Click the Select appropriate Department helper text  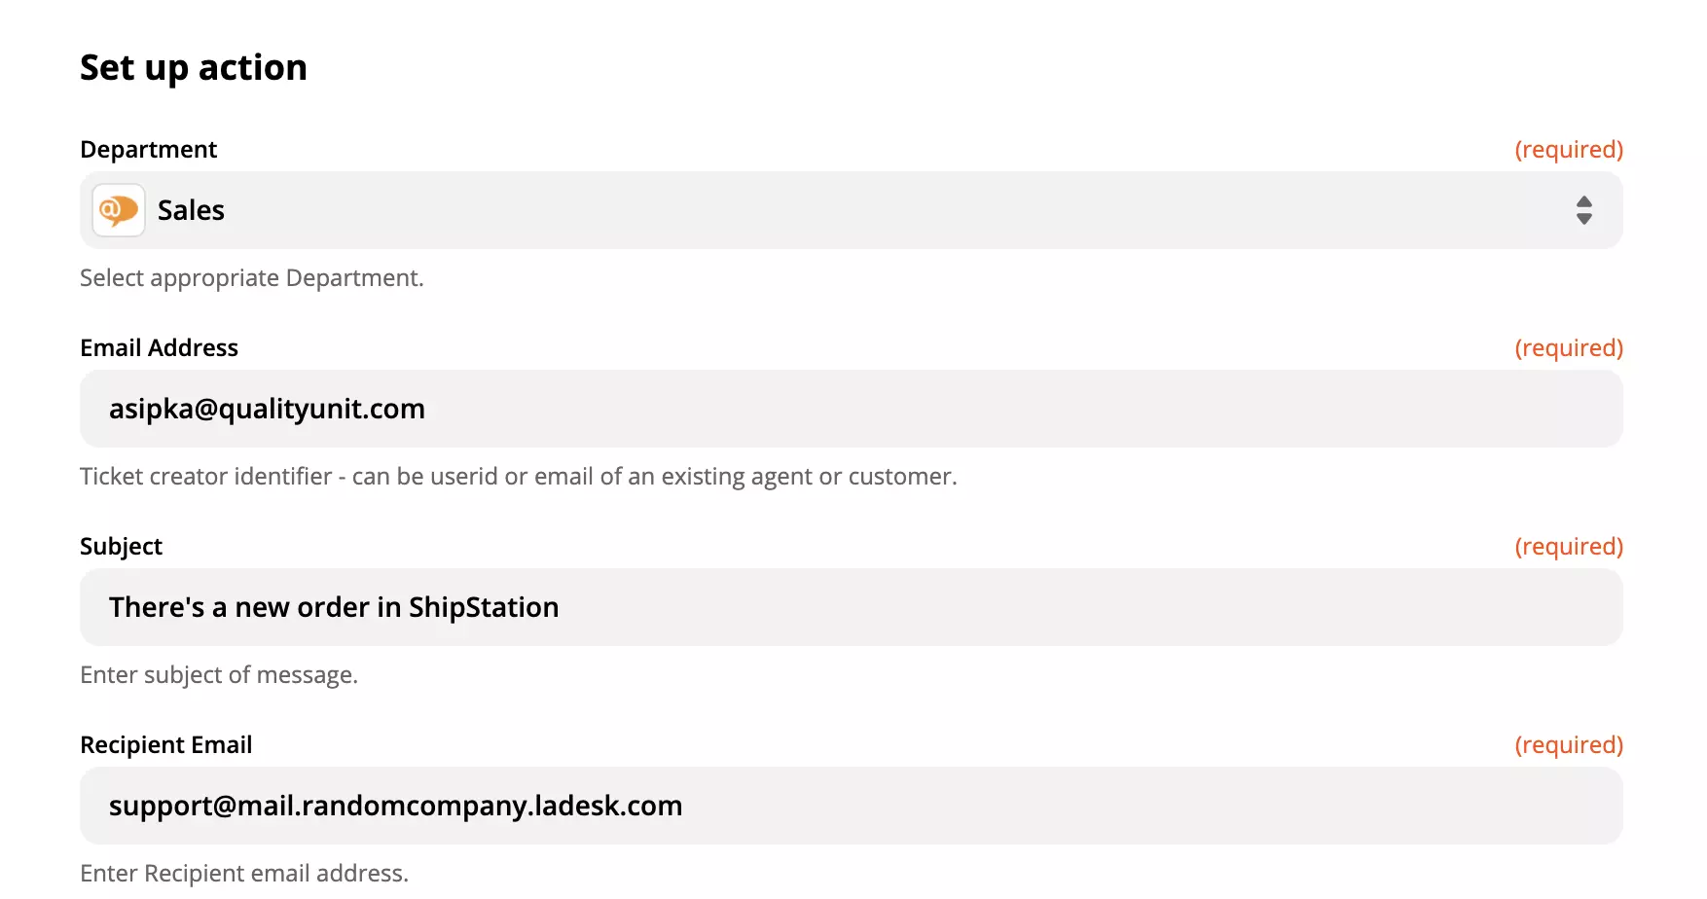pyautogui.click(x=251, y=277)
